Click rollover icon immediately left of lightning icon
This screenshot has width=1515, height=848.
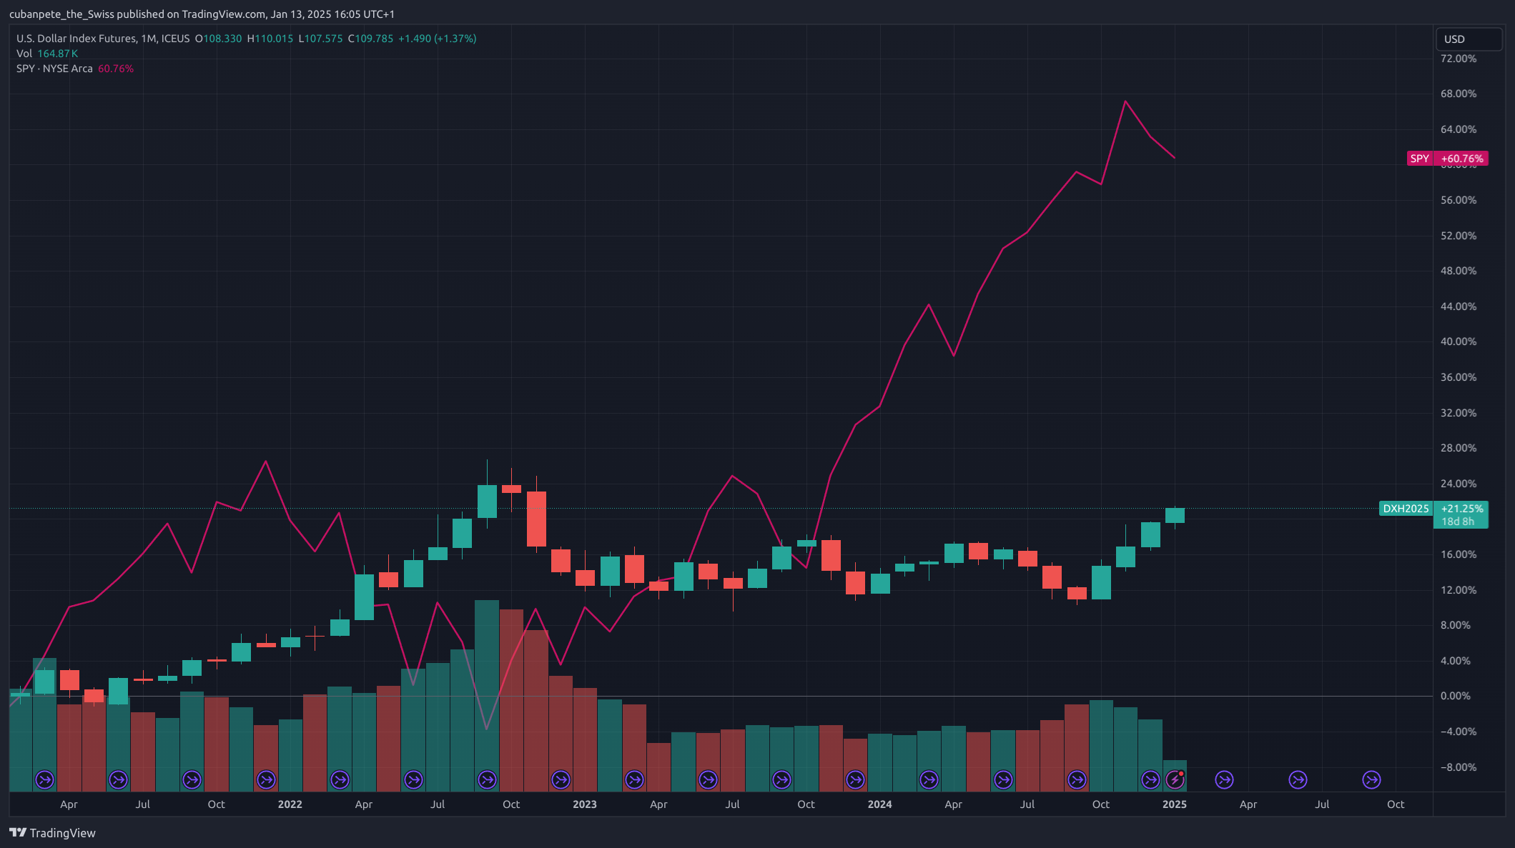(x=1150, y=779)
